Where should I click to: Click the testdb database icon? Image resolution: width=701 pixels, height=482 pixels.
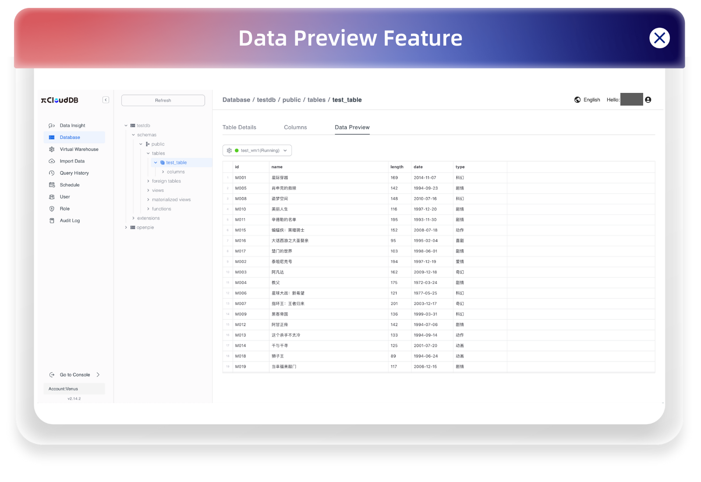coord(132,126)
